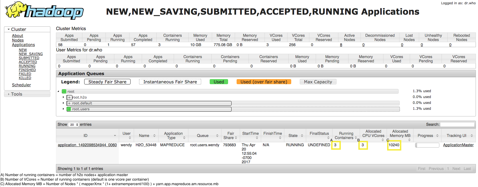Screen dimensions: 478x187
Task: Click the sort arrows on the Name column
Action: pyautogui.click(x=154, y=136)
